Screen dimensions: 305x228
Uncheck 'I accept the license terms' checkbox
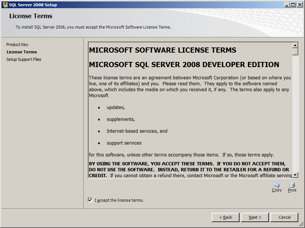pos(90,200)
